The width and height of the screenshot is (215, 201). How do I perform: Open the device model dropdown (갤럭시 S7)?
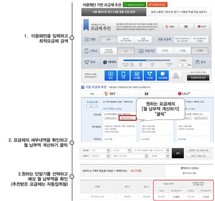pos(130,156)
